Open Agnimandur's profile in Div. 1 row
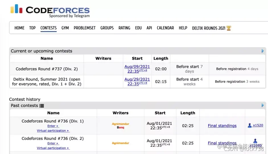The width and height of the screenshot is (268, 154). [121, 124]
